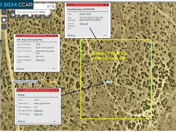The image size is (176, 132).
Task: Open the ellipsis menu in Zoning popup
Action: (55, 121)
